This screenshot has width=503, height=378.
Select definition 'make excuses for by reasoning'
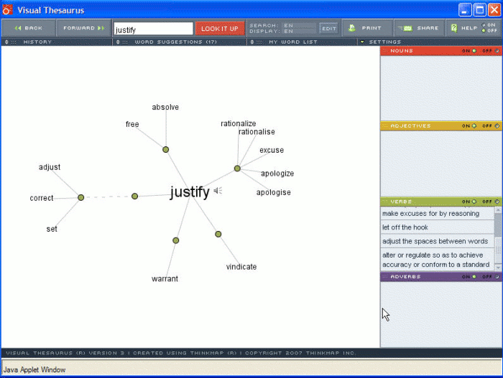click(437, 214)
